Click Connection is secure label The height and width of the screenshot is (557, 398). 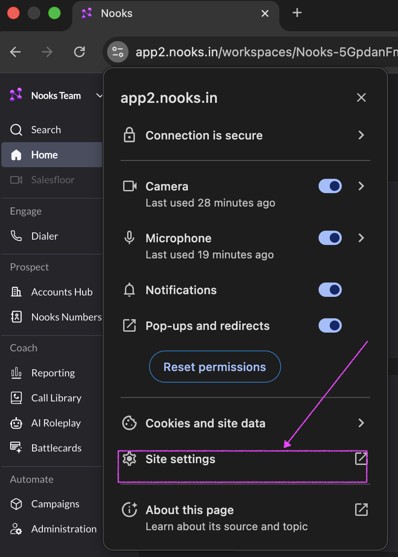[x=204, y=135]
